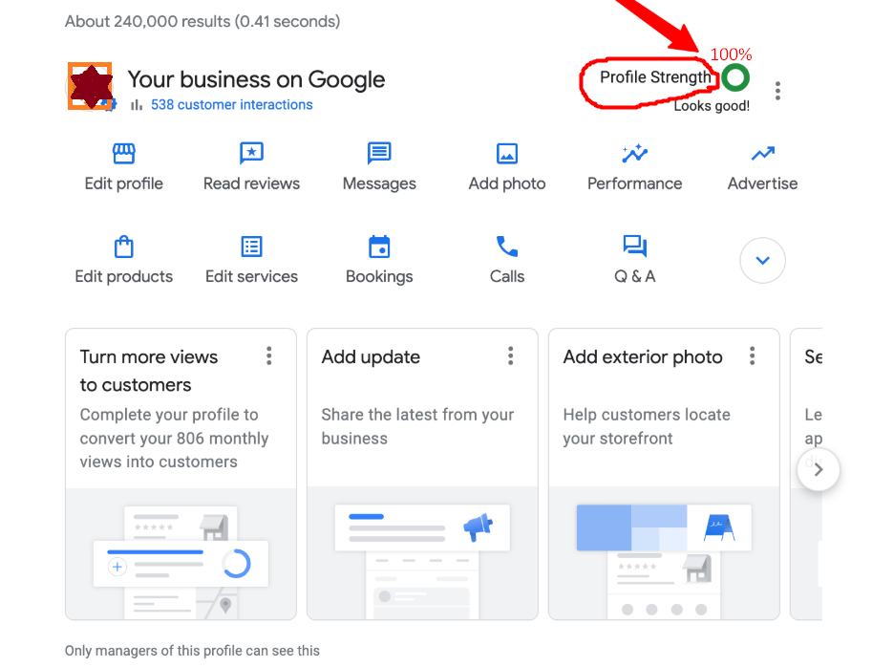The height and width of the screenshot is (667, 872).
Task: Click the Calls phone icon
Action: click(507, 247)
